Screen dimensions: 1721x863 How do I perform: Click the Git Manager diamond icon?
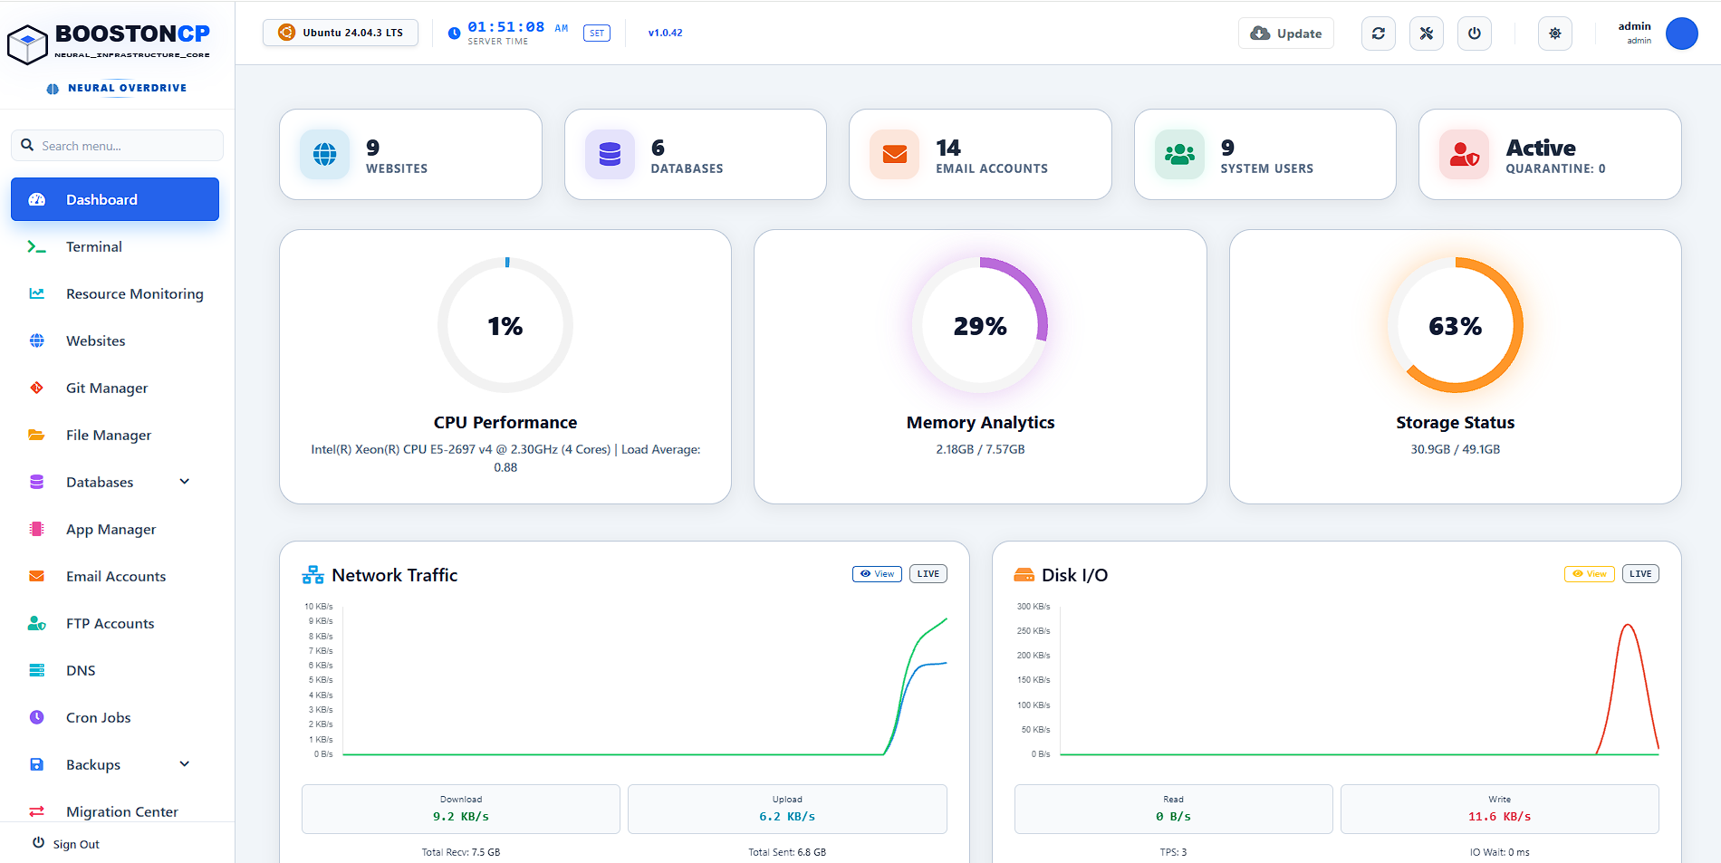tap(37, 388)
